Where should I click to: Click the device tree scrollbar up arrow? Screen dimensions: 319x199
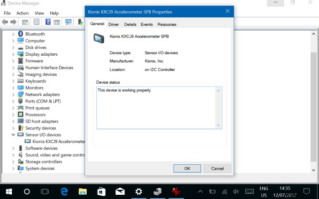point(313,34)
